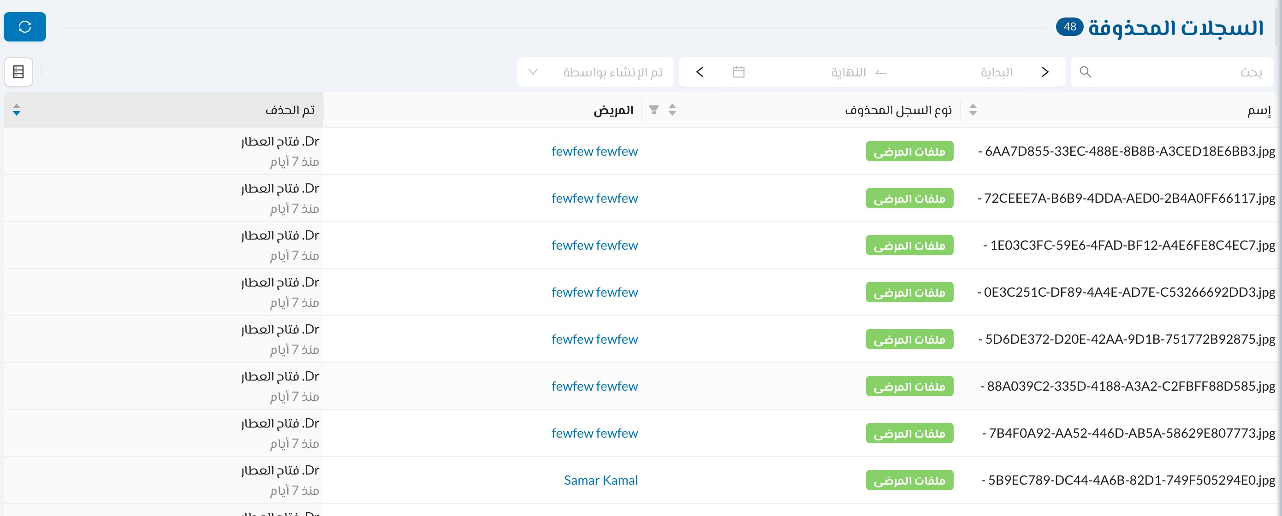Select file name 7B4F0A92-AA52-446D-AB5A-58629E807773.jpg
Image resolution: width=1282 pixels, height=516 pixels.
coord(1132,433)
